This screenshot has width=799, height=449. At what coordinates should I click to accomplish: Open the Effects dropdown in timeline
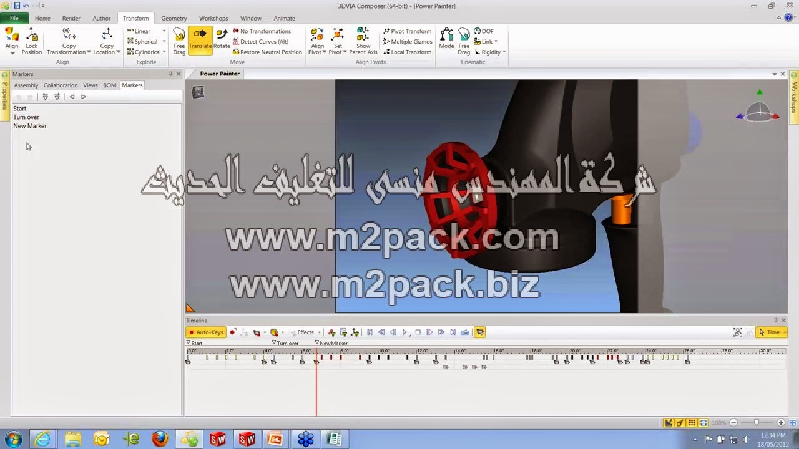coord(319,332)
